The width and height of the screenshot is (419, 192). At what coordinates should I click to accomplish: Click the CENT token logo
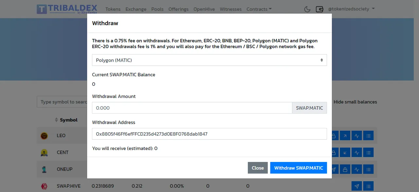point(44,152)
